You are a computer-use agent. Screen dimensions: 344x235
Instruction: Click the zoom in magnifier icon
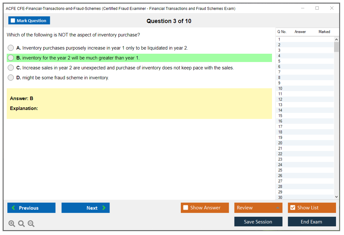coord(12,224)
